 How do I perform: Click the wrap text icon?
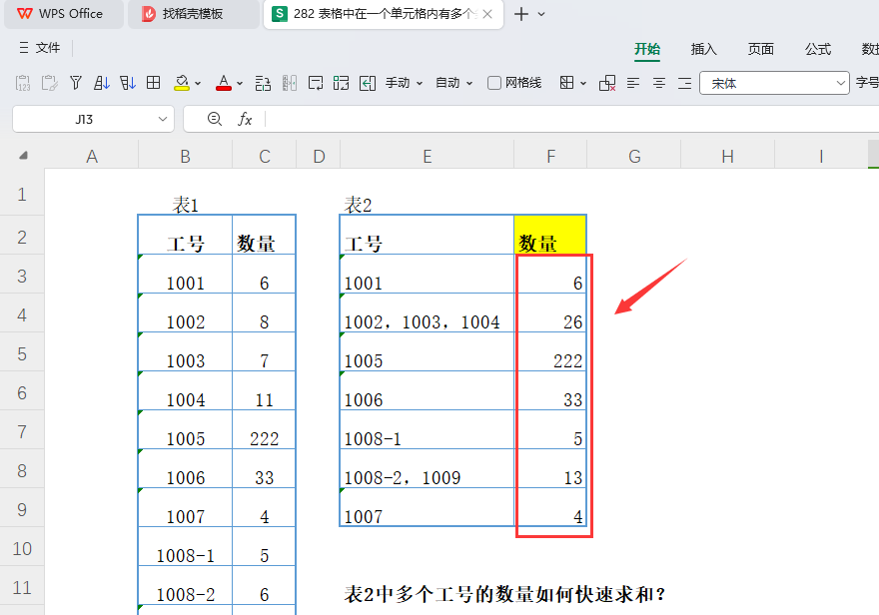316,84
